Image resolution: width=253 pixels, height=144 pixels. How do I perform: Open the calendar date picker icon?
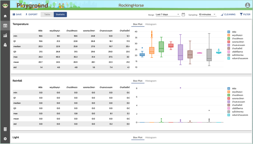click(183, 14)
